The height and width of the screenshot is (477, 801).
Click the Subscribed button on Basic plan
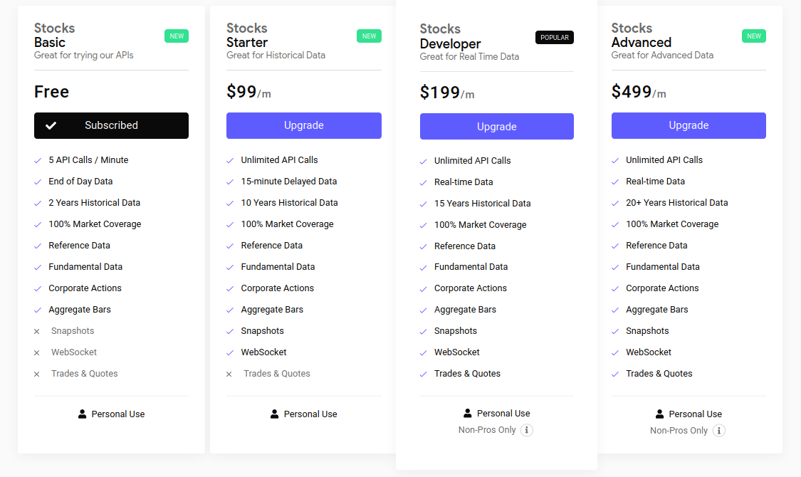point(111,125)
